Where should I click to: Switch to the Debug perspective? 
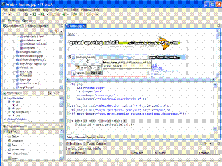point(13,20)
